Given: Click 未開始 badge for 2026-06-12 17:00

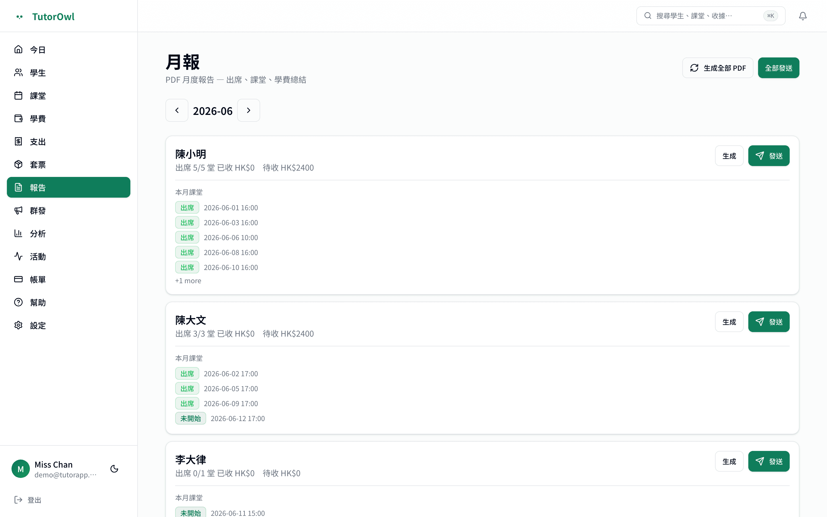Looking at the screenshot, I should pos(191,418).
